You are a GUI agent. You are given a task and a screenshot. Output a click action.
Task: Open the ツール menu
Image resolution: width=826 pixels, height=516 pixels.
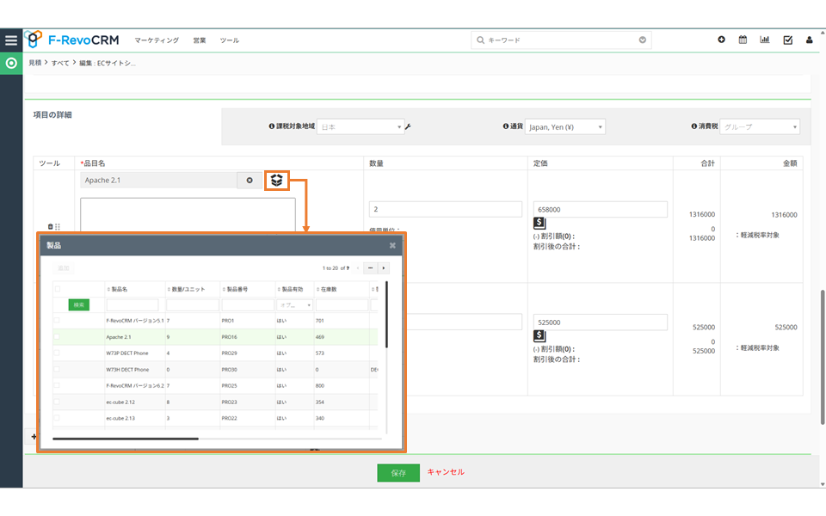click(229, 40)
